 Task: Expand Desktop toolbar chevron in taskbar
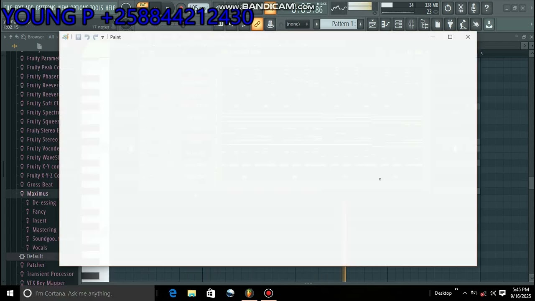click(x=456, y=289)
